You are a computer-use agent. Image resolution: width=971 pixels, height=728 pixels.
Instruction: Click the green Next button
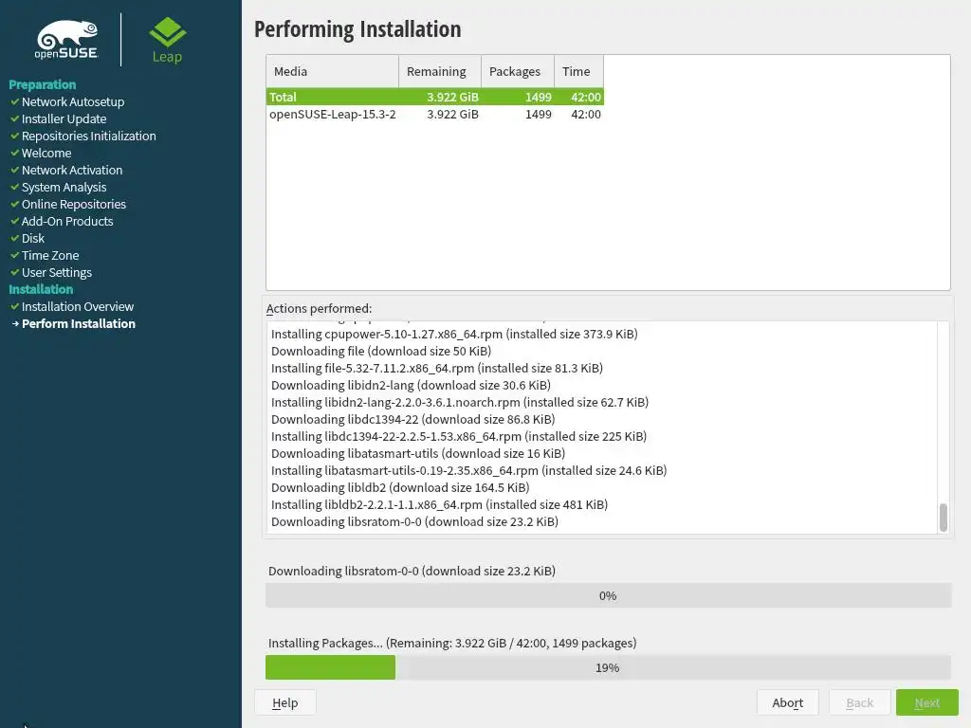click(x=927, y=702)
